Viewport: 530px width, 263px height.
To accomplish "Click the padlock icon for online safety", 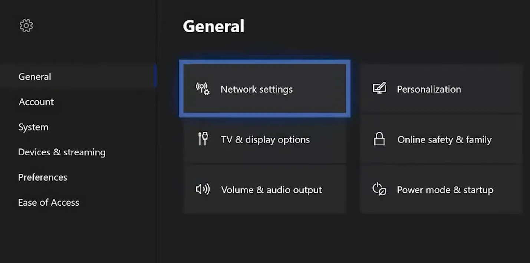I will click(x=379, y=139).
